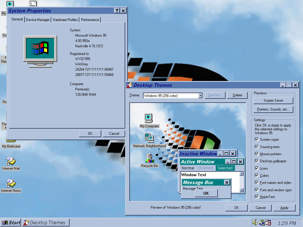The width and height of the screenshot is (303, 227).
Task: Click the Desktop Themes title bar icon
Action: click(130, 85)
